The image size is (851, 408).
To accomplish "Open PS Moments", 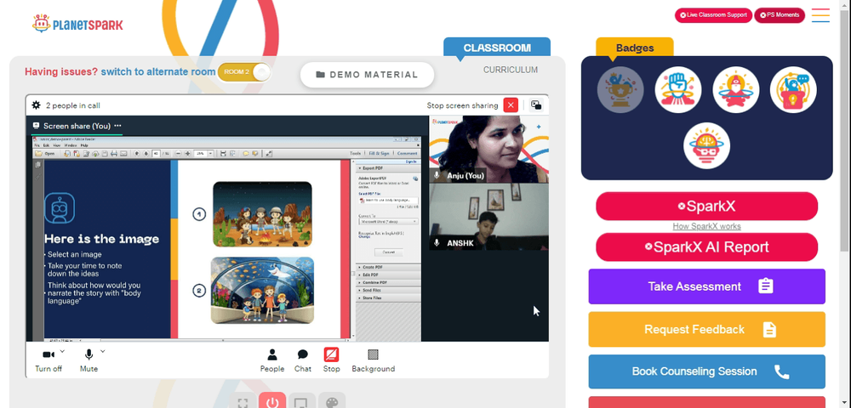I will (779, 15).
